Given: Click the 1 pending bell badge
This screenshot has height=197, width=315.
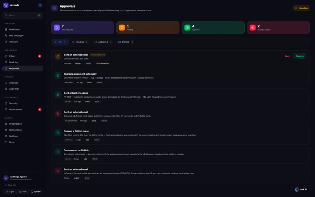Looking at the screenshot, I should click(x=301, y=8).
